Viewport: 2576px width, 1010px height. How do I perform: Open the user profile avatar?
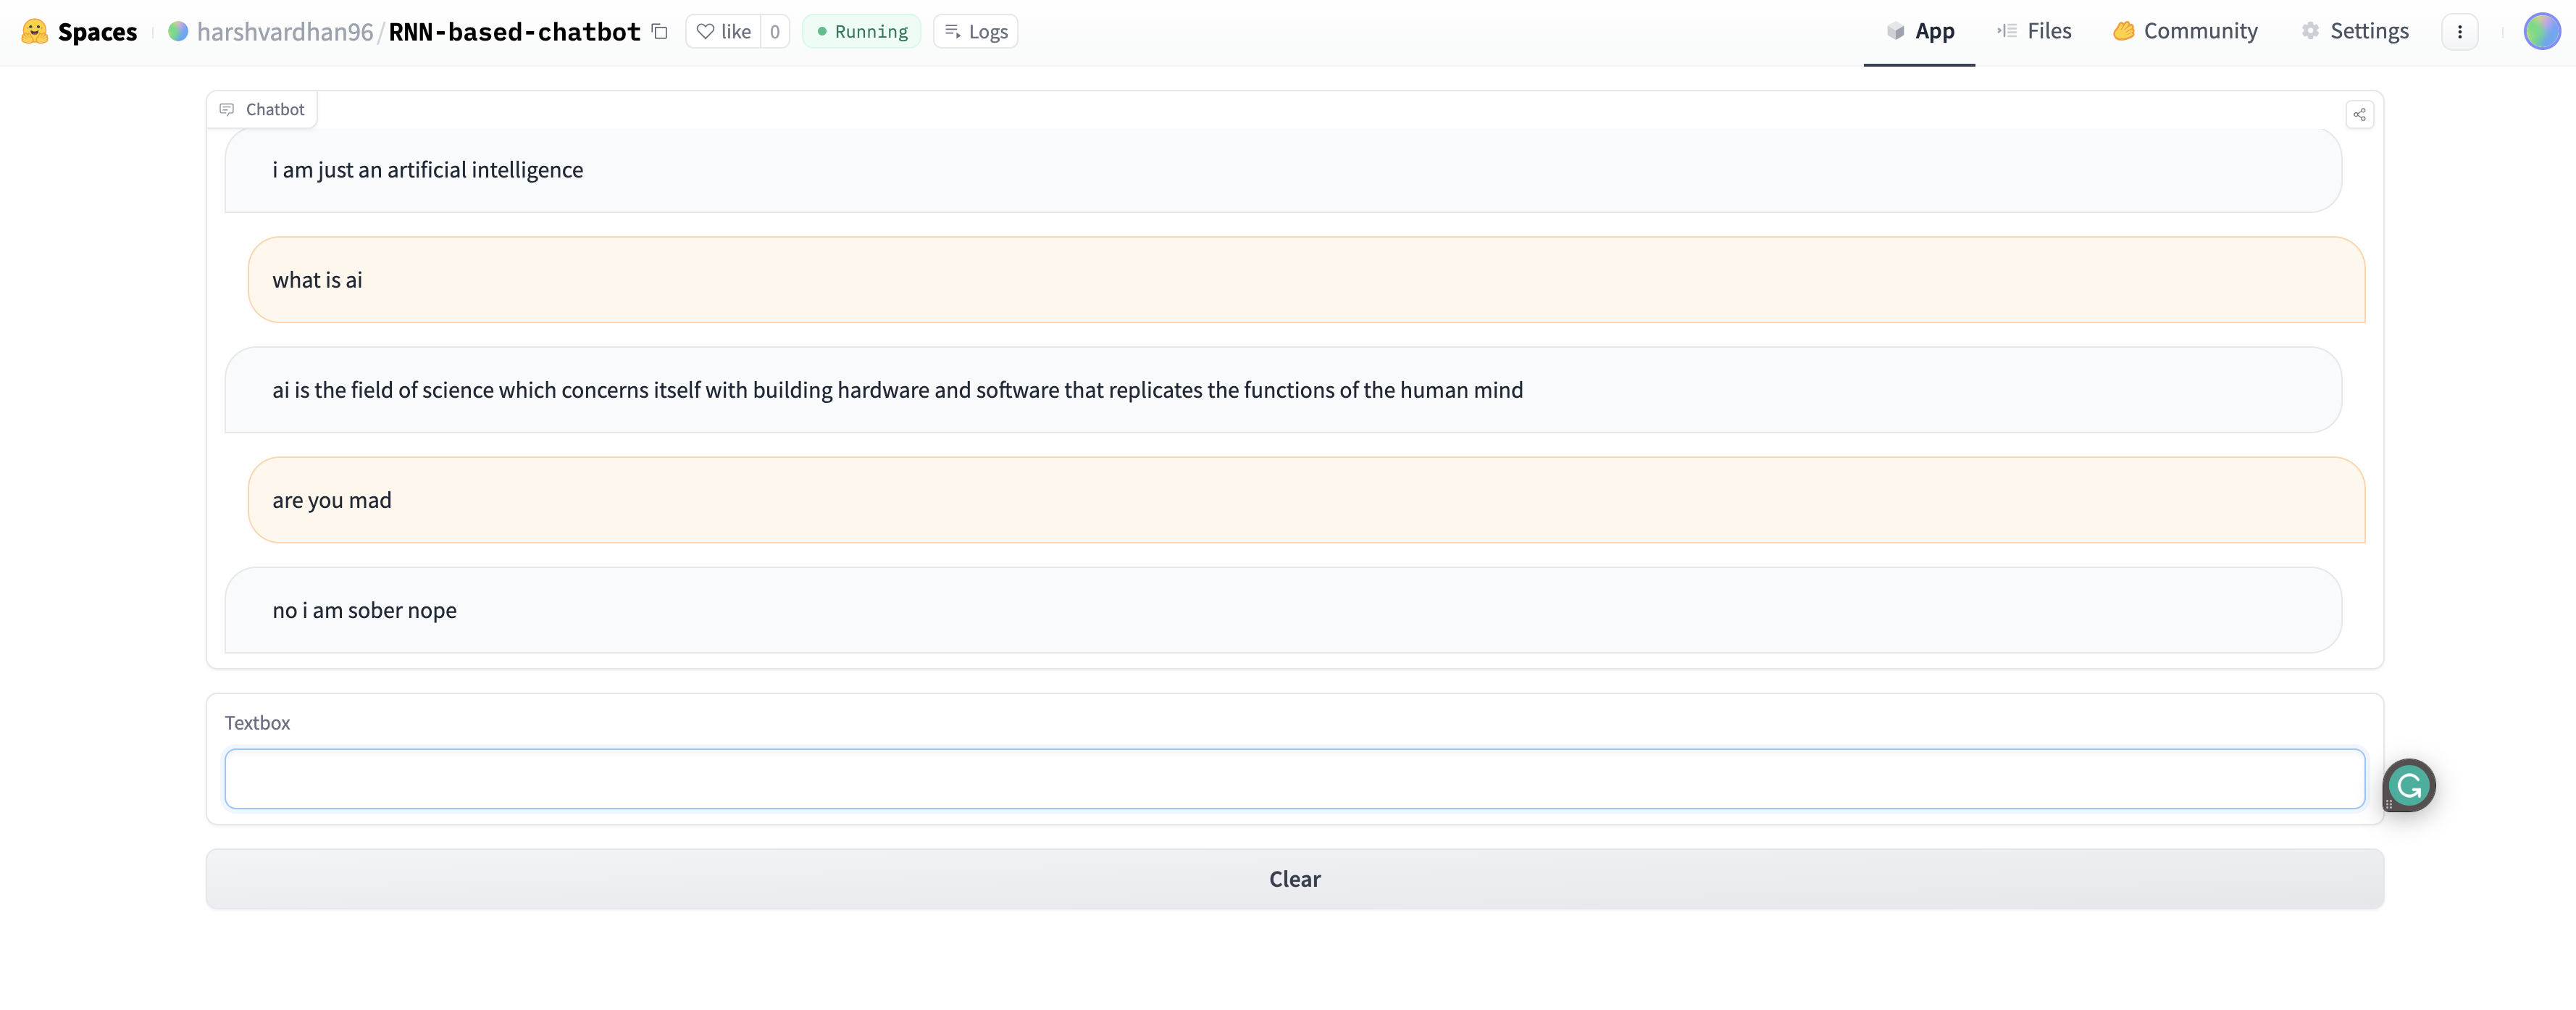click(2541, 31)
